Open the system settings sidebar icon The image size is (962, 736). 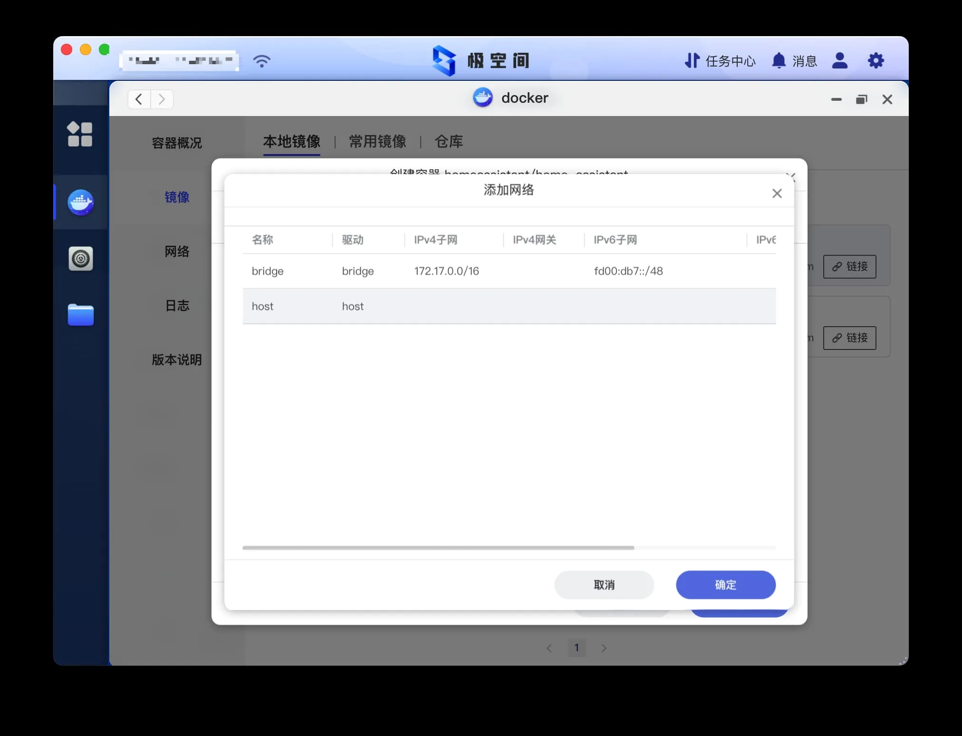click(x=80, y=259)
